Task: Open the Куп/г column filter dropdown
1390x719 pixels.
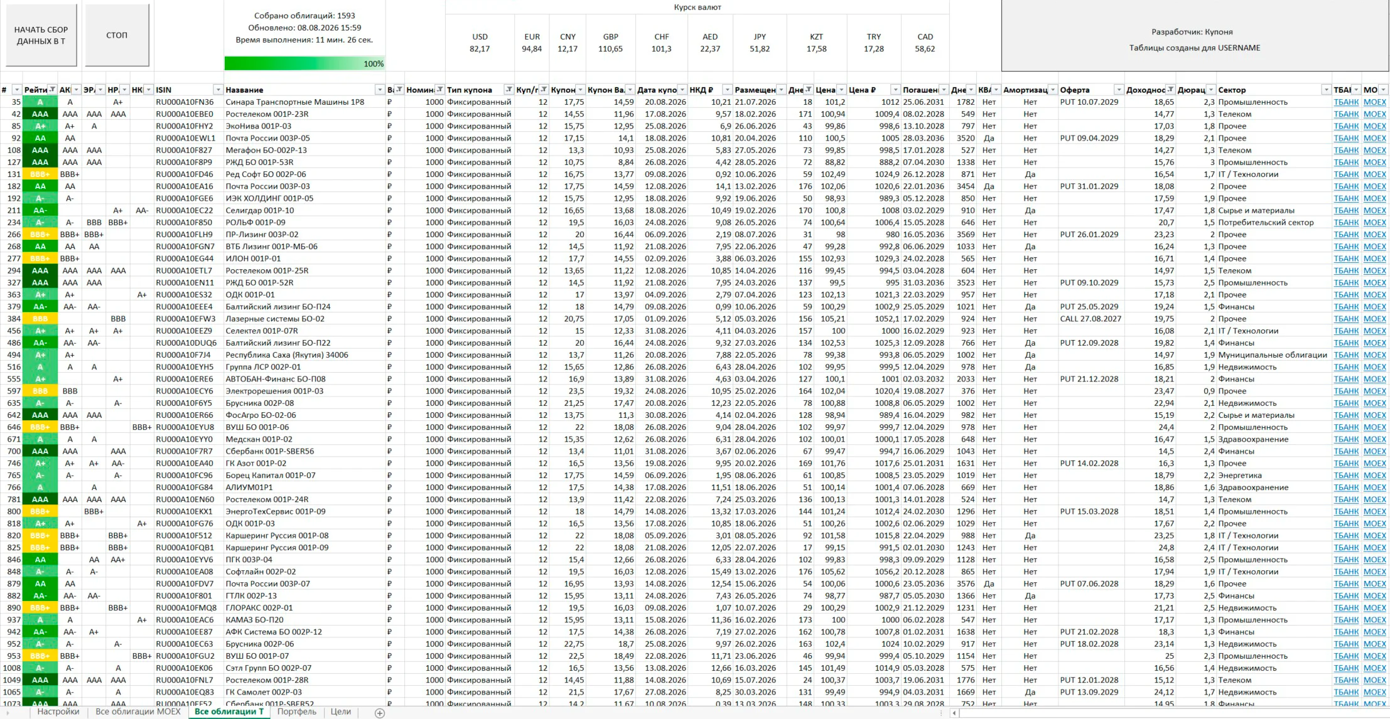Action: pyautogui.click(x=544, y=90)
